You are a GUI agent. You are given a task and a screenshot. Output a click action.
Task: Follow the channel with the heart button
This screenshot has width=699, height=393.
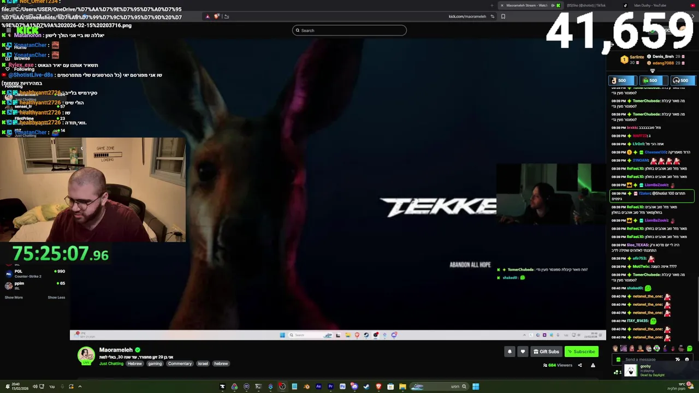coord(523,352)
